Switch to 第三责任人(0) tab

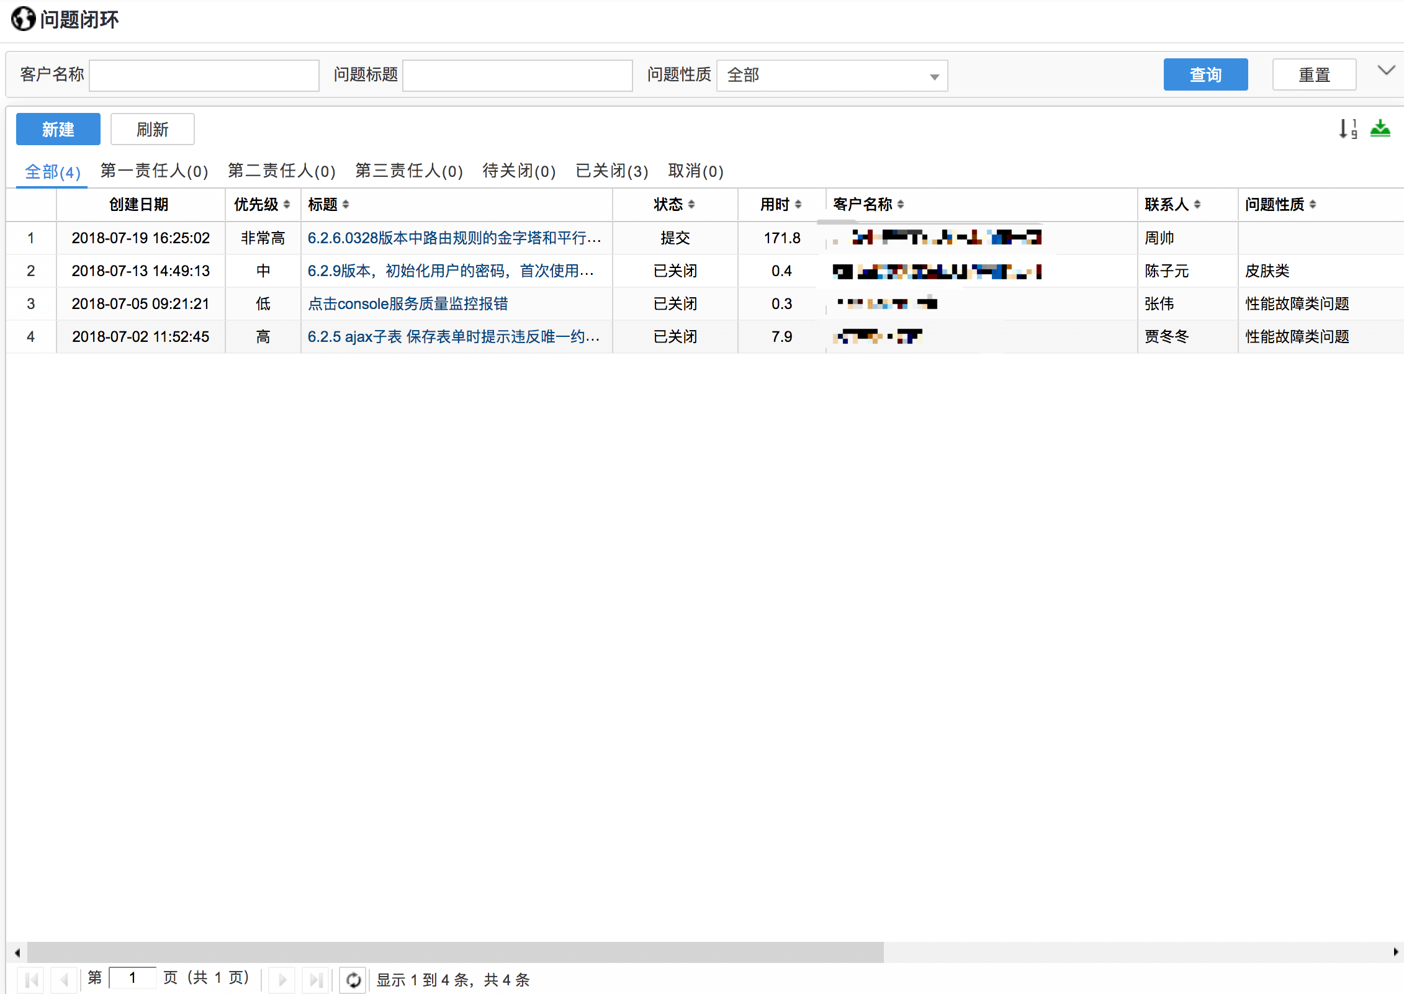409,171
